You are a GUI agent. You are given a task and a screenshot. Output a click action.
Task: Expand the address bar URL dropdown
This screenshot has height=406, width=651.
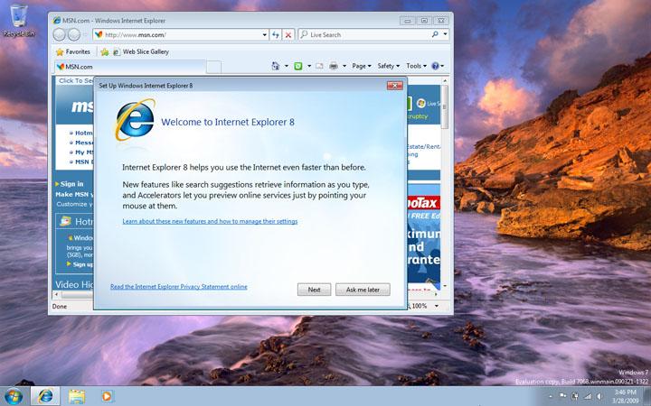264,35
